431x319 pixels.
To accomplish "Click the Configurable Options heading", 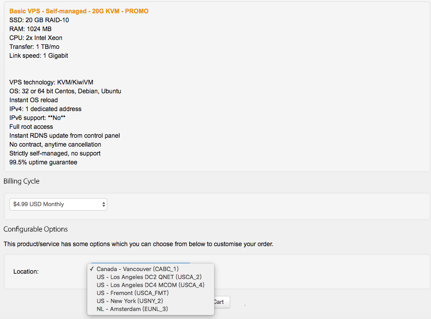I will pyautogui.click(x=36, y=229).
